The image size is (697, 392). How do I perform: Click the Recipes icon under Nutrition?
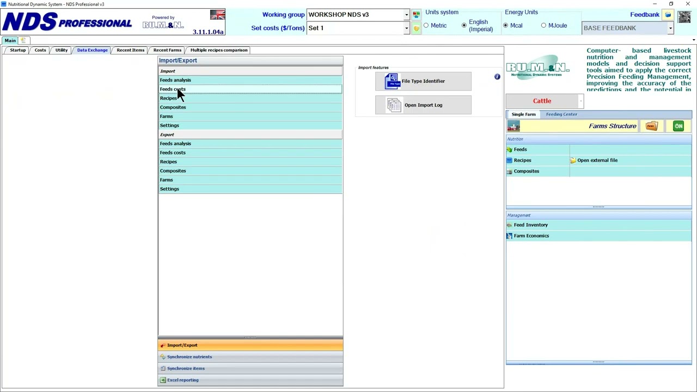coord(510,160)
